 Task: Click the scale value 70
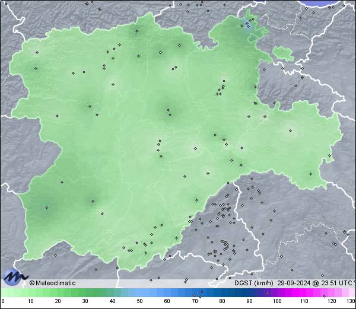coord(195,301)
